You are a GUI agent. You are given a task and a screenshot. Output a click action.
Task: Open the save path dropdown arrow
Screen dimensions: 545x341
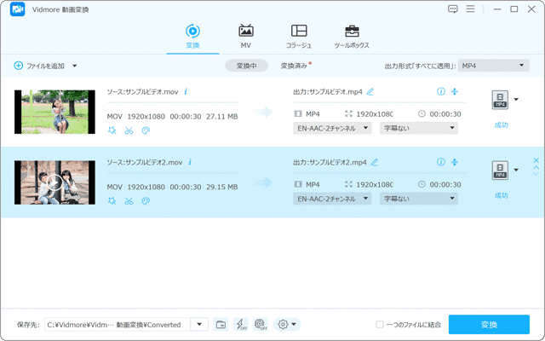coord(199,325)
